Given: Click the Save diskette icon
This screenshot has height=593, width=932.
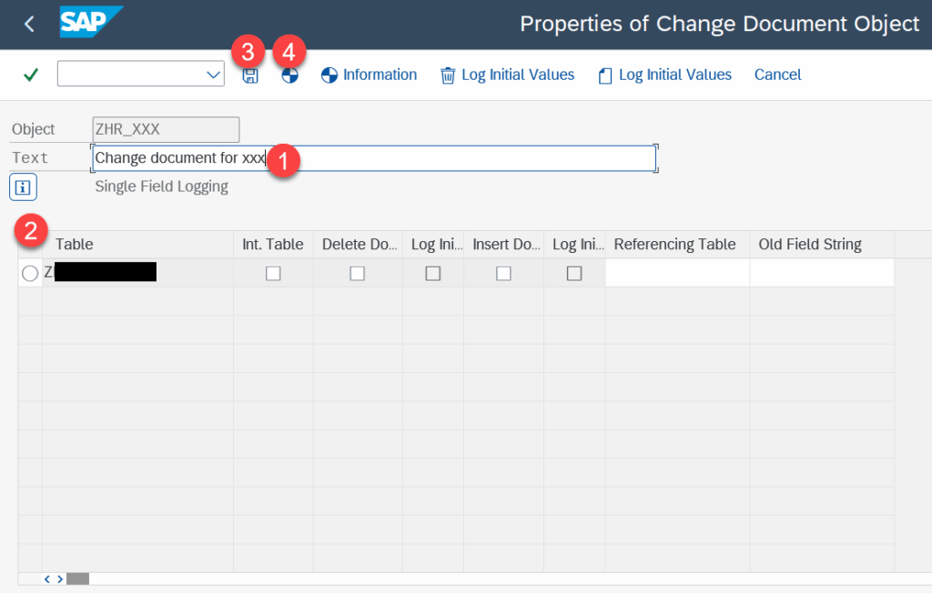Looking at the screenshot, I should (250, 75).
